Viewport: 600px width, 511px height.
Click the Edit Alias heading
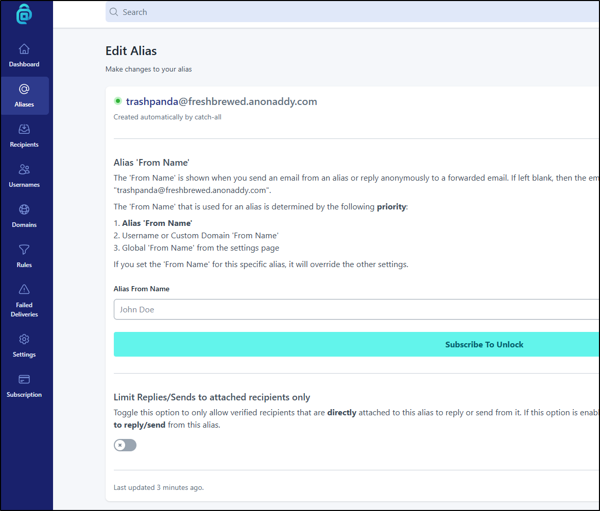pyautogui.click(x=131, y=51)
